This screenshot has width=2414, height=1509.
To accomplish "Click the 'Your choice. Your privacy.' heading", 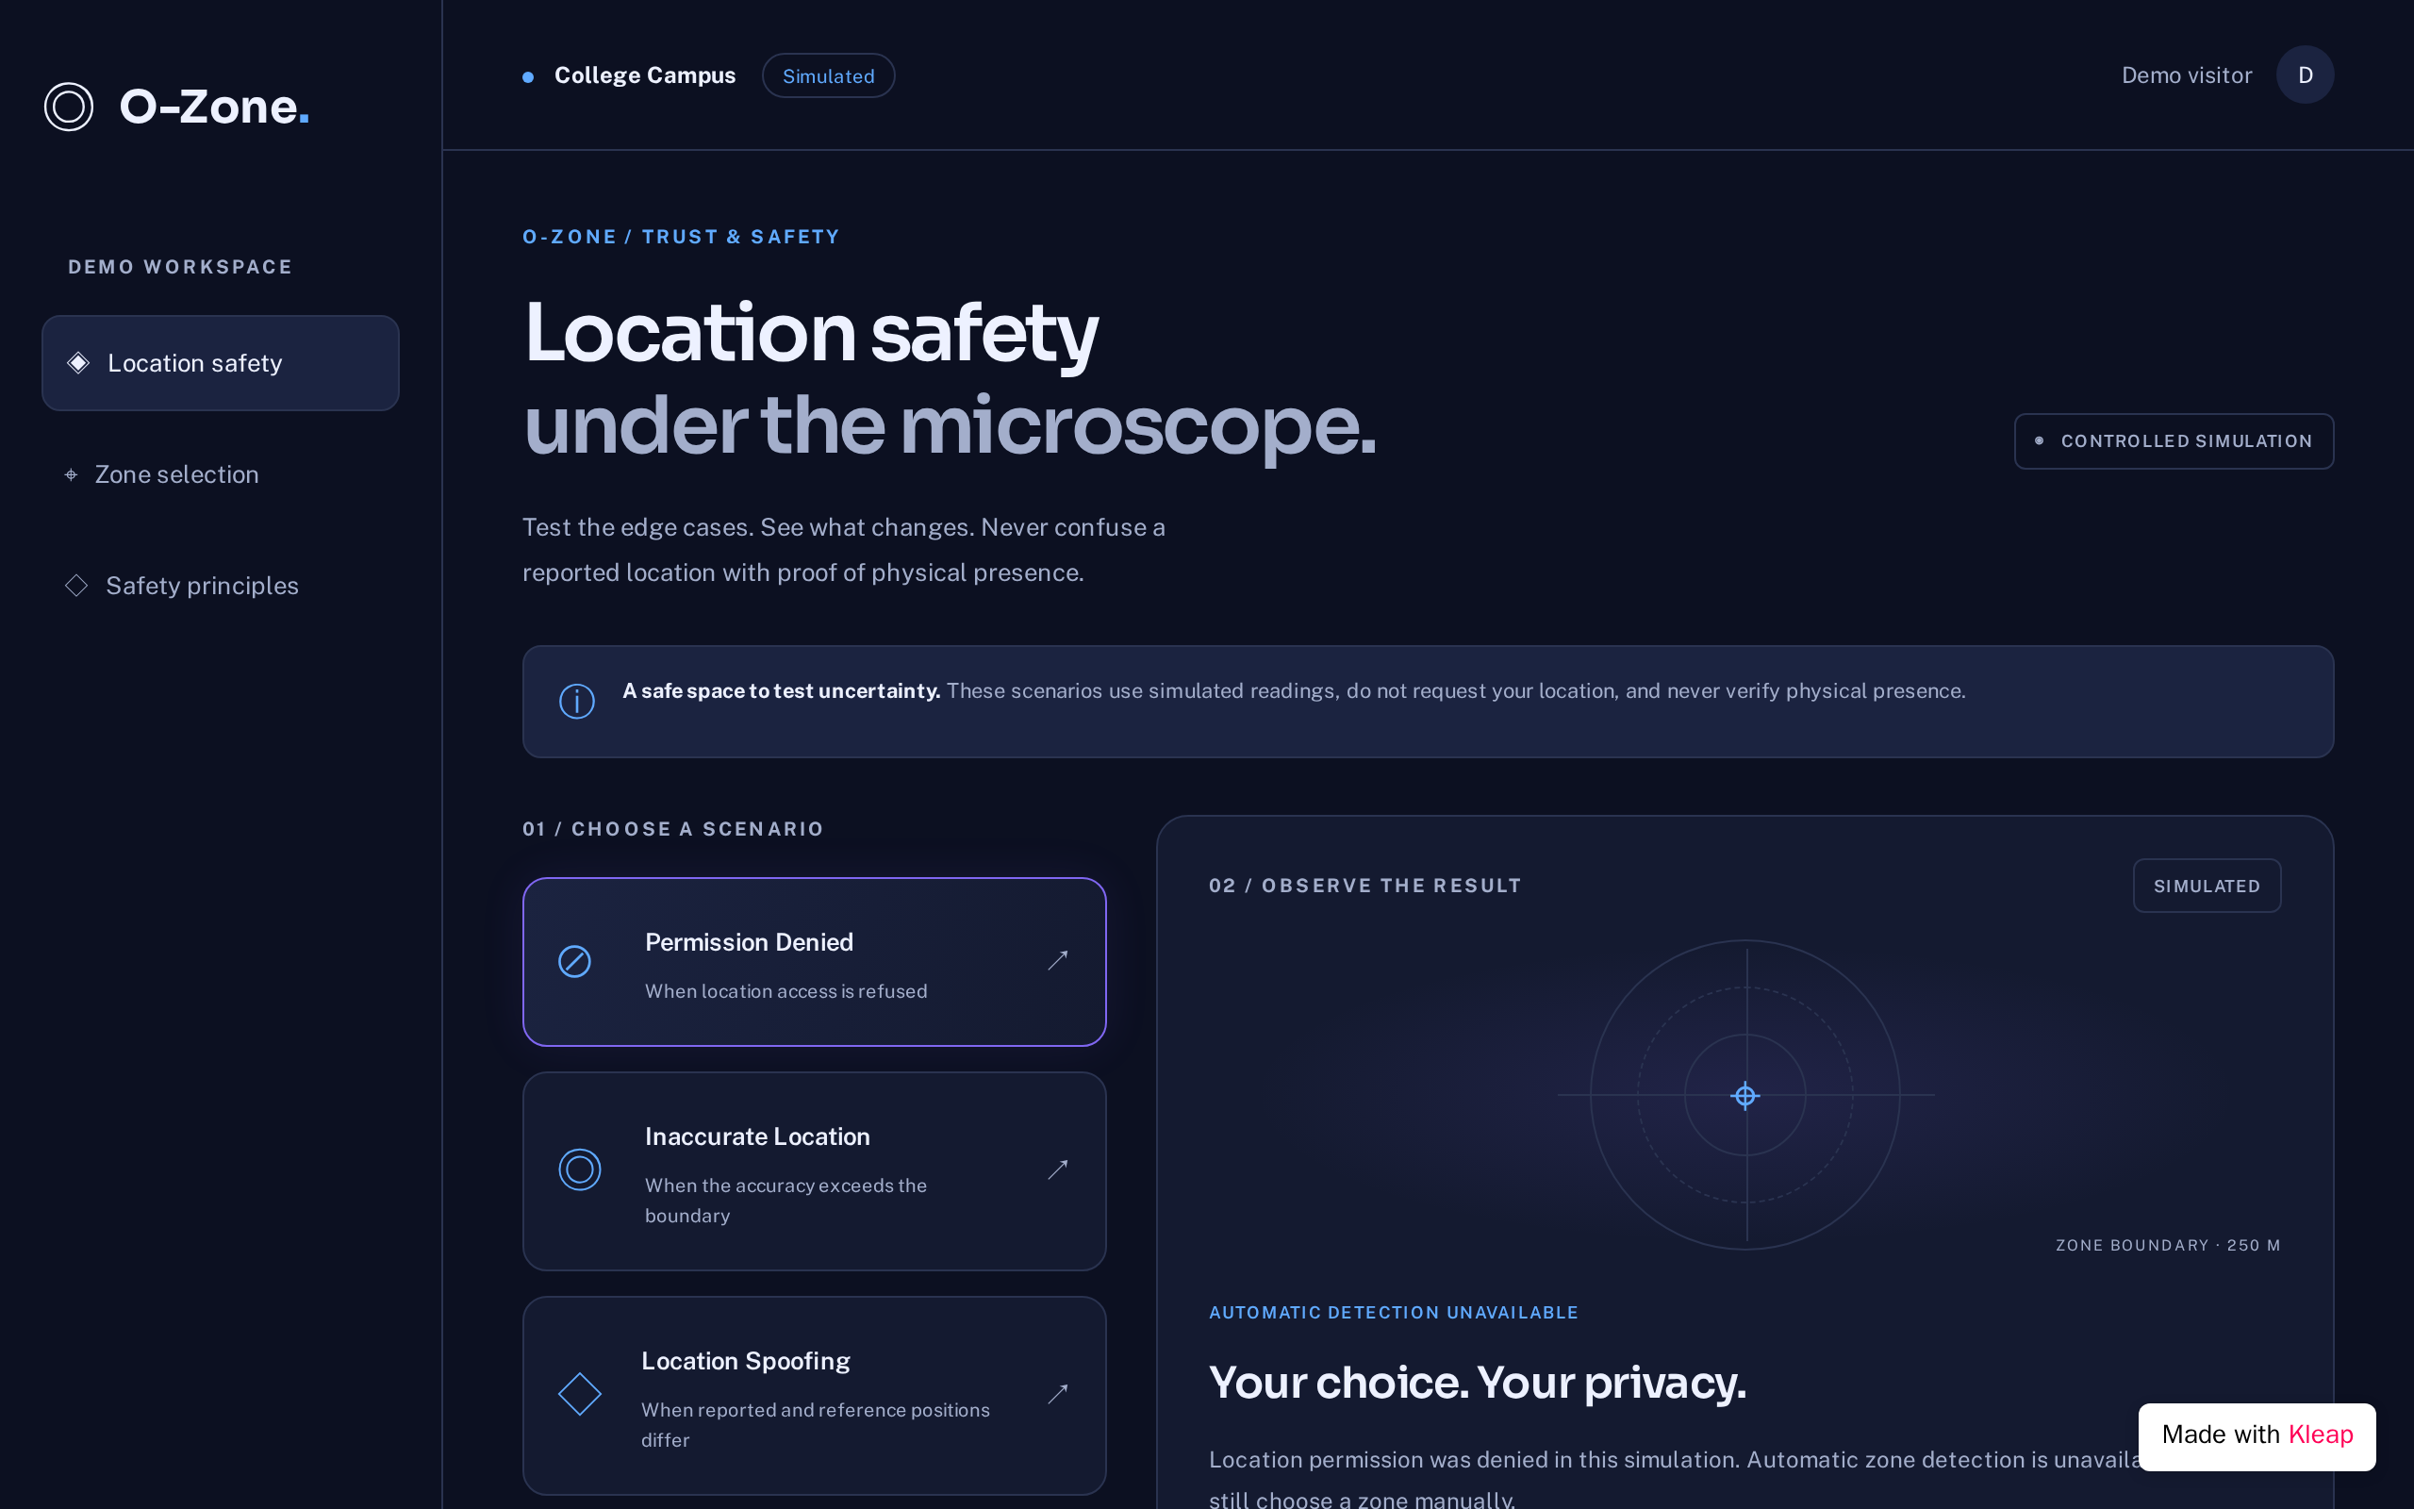I will click(x=1478, y=1384).
